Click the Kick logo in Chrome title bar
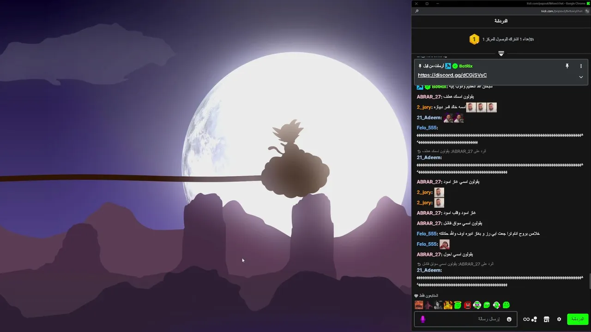The image size is (591, 332). click(x=587, y=3)
